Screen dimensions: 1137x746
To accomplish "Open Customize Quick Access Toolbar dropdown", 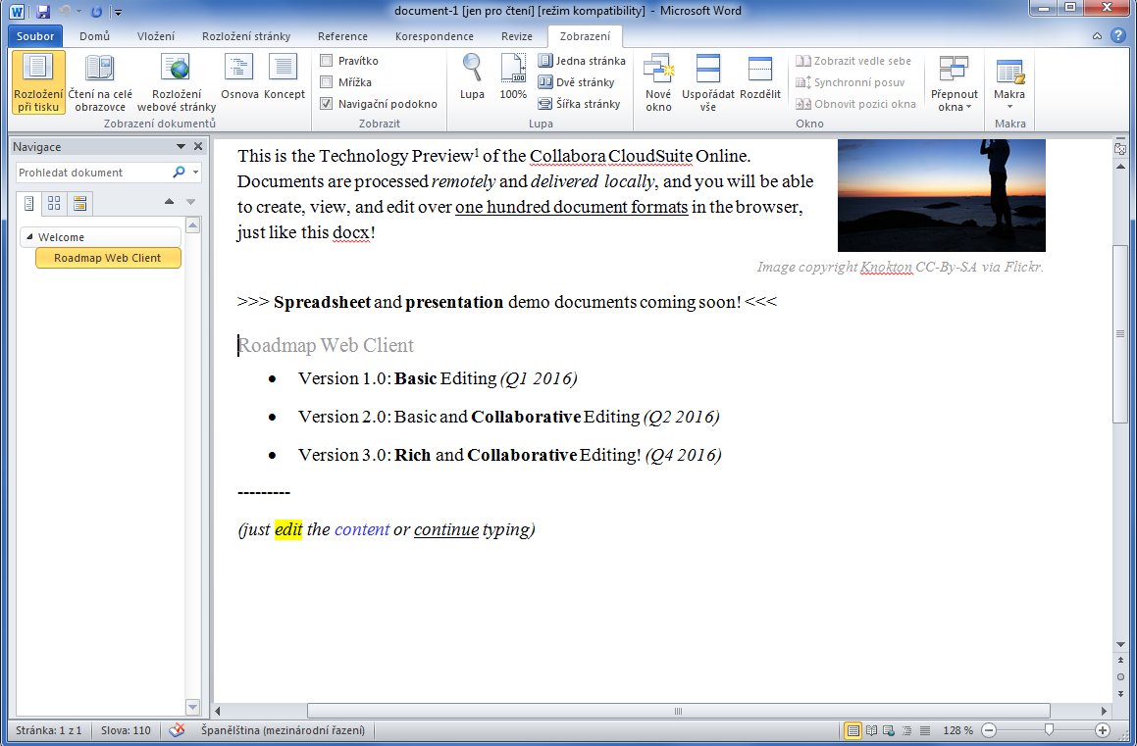I will click(118, 13).
